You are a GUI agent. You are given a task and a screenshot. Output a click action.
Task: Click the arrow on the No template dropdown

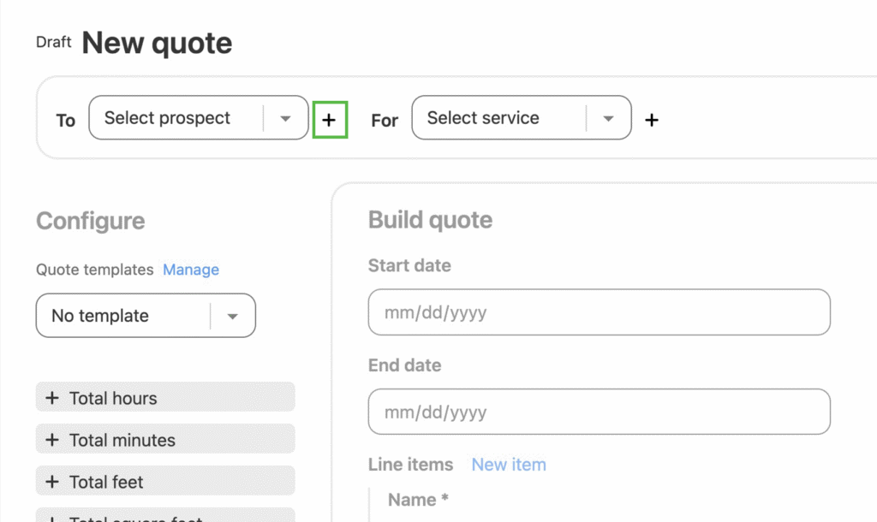pos(233,317)
